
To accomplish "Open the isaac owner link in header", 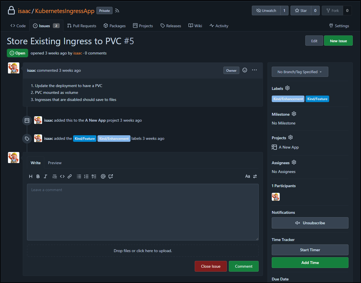I will 24,11.
